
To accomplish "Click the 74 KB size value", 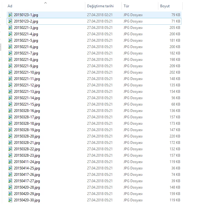I will point(176,175).
